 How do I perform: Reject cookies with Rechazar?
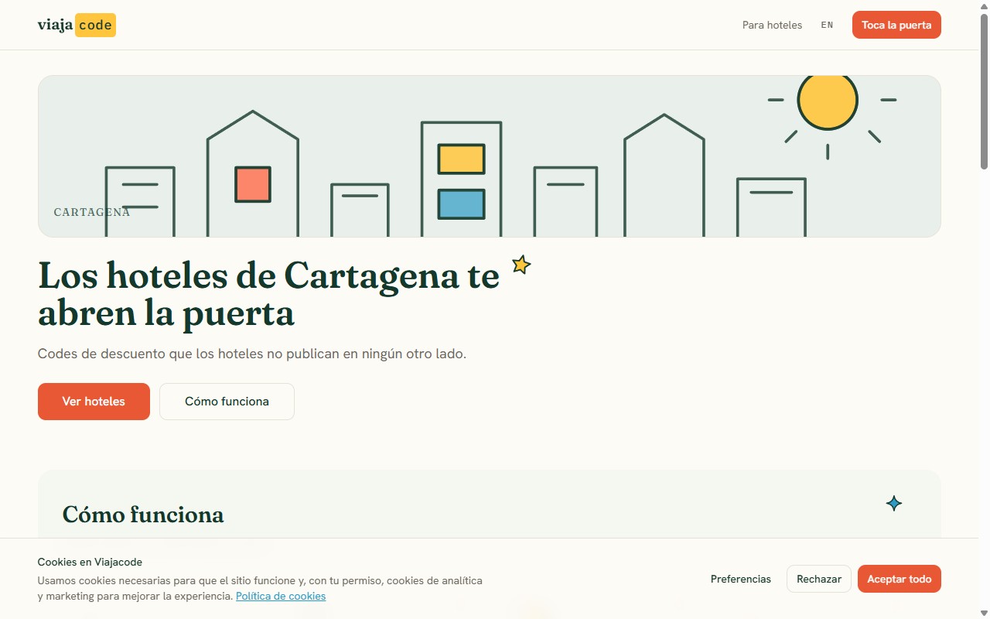[x=819, y=579]
